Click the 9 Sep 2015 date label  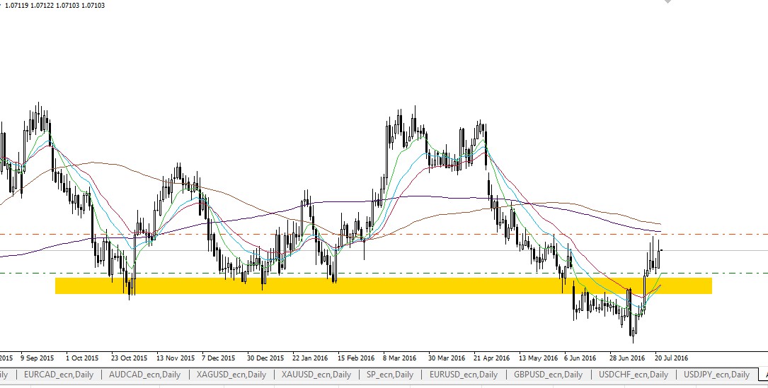38,358
